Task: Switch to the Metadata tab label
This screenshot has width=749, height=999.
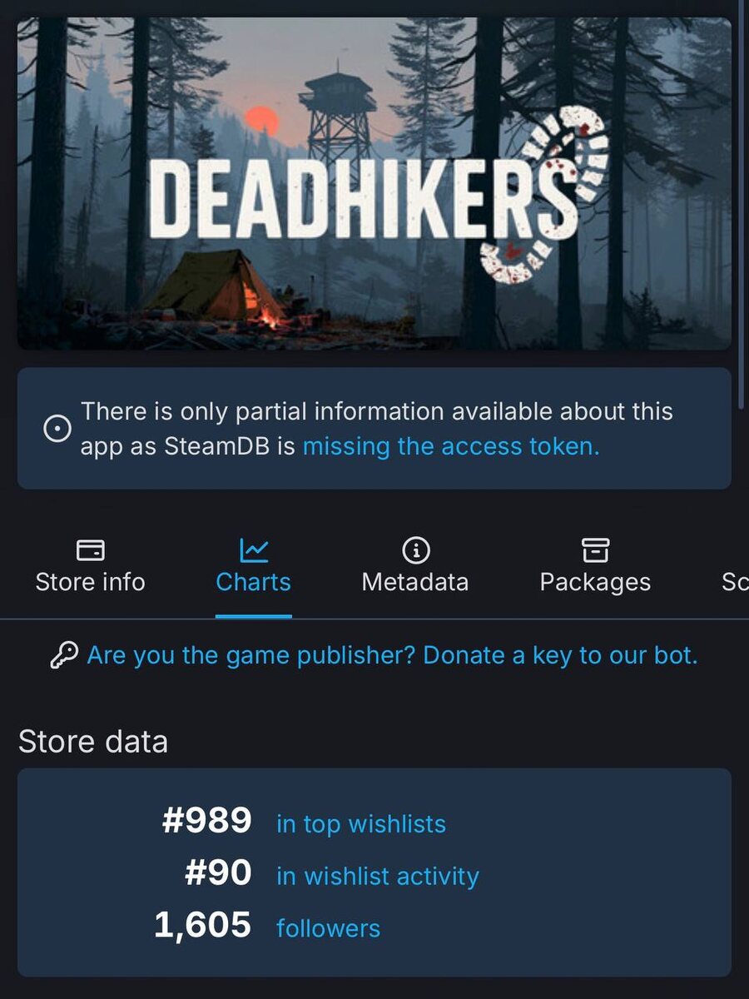Action: [x=415, y=582]
